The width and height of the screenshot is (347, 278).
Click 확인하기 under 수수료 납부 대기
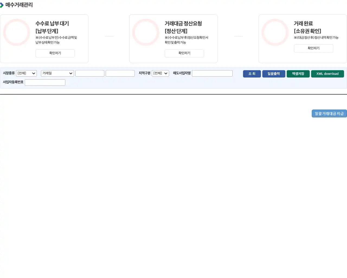pos(55,53)
